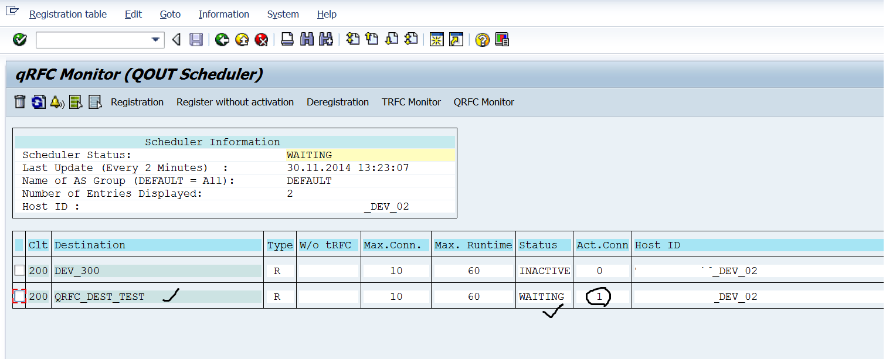Select the QRFC_DEST_TEST destination cell
Image resolution: width=886 pixels, height=359 pixels.
click(x=157, y=296)
